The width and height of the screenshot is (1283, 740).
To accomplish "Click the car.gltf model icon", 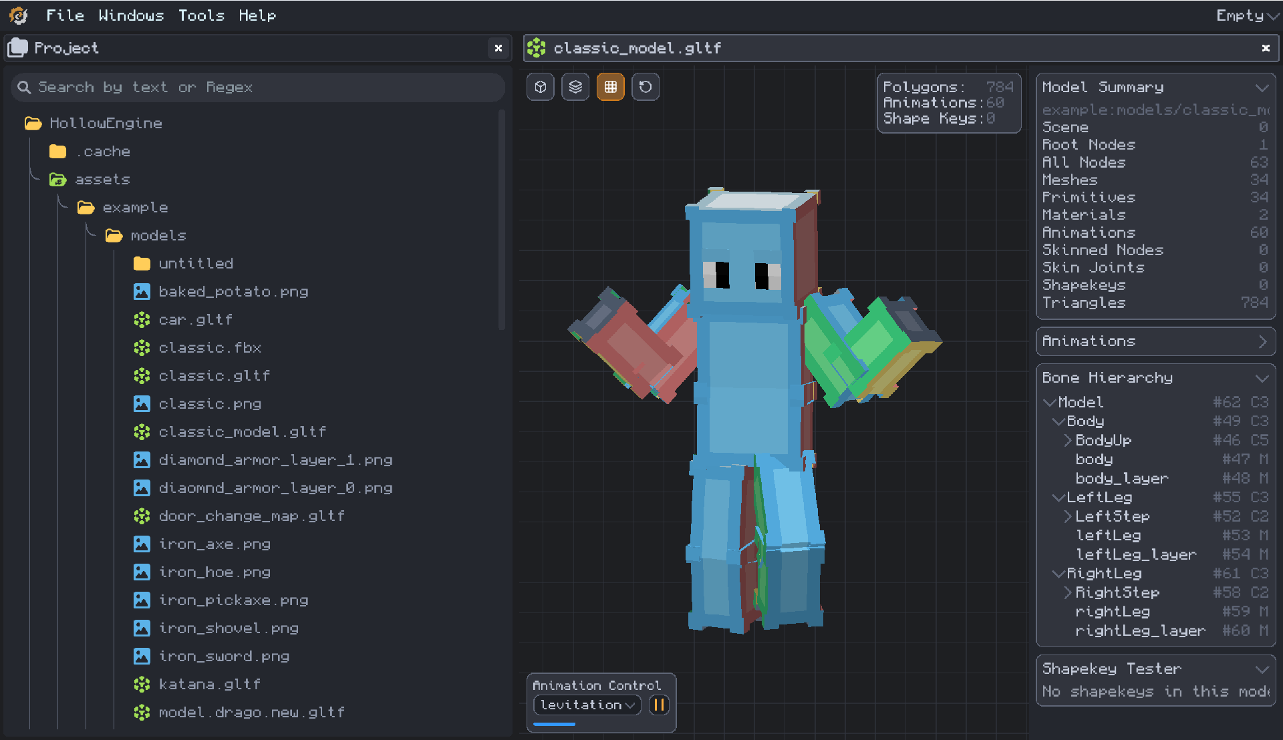I will pyautogui.click(x=142, y=320).
